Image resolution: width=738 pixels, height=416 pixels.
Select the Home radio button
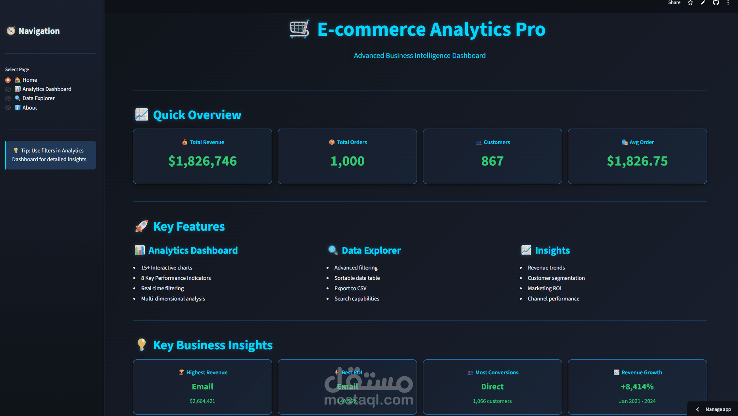tap(8, 80)
